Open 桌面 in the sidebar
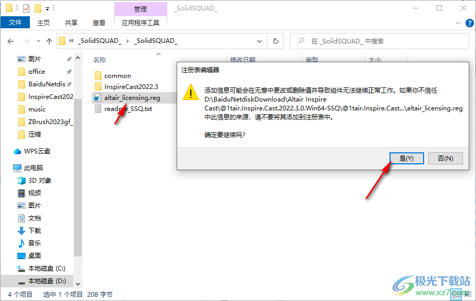This screenshot has height=301, width=476. click(34, 256)
